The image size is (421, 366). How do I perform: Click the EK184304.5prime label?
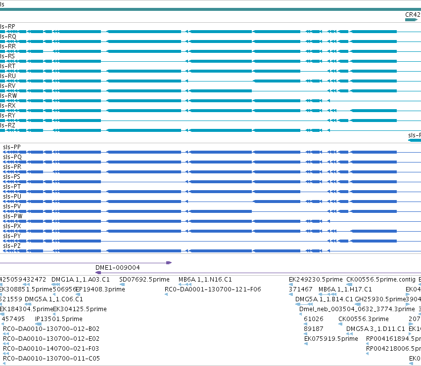point(27,309)
